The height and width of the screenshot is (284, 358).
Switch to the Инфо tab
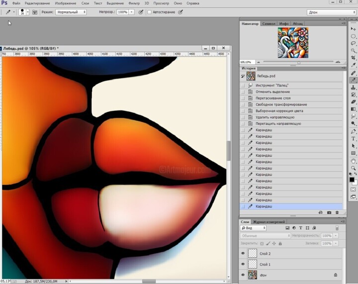click(x=284, y=23)
